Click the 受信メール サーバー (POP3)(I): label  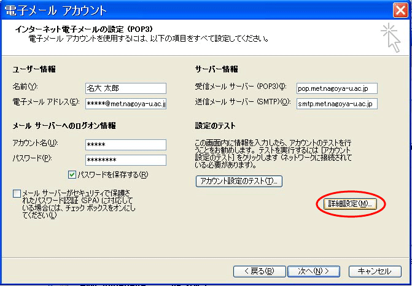241,87
